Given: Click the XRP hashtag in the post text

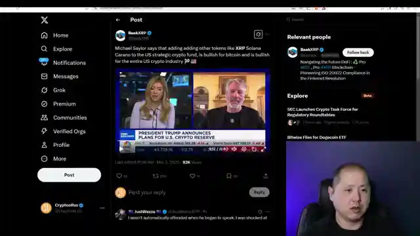Looking at the screenshot, I should tap(240, 48).
